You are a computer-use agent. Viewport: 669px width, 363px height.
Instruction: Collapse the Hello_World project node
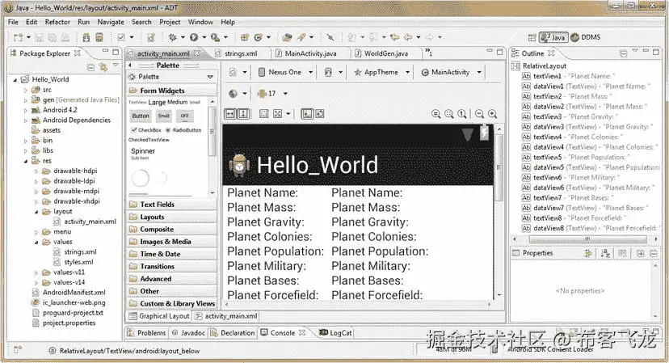pyautogui.click(x=15, y=80)
